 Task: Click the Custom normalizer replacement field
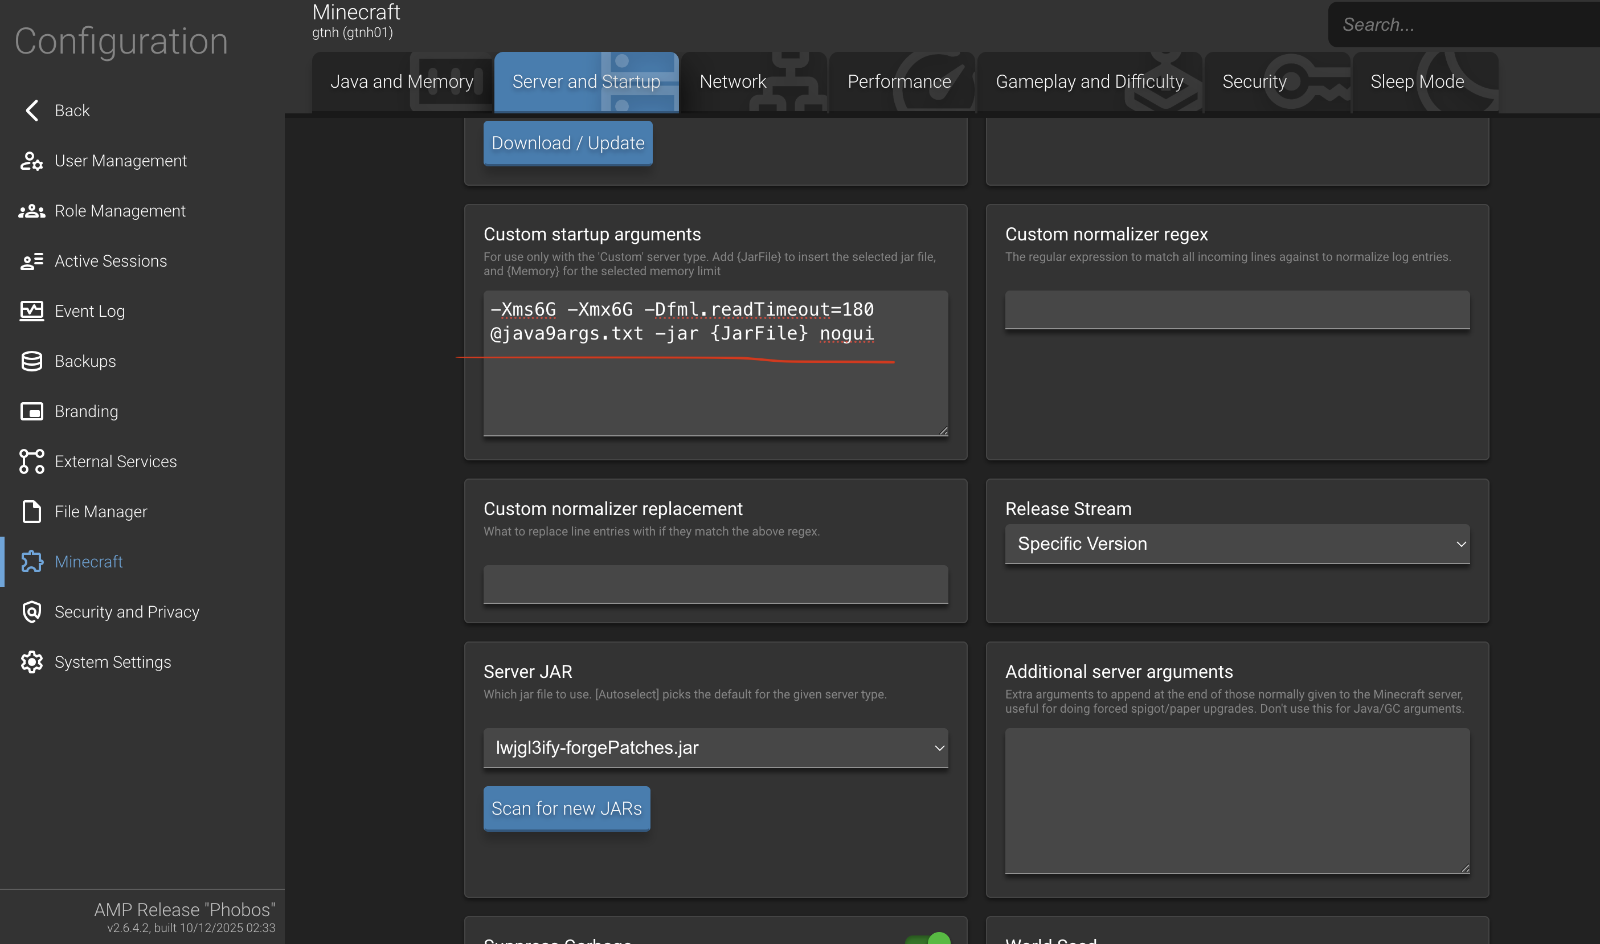(715, 584)
